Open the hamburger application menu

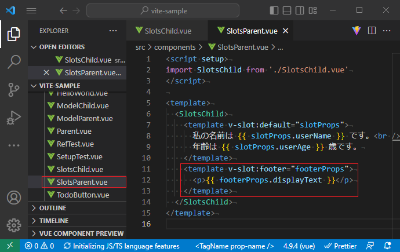tap(31, 10)
